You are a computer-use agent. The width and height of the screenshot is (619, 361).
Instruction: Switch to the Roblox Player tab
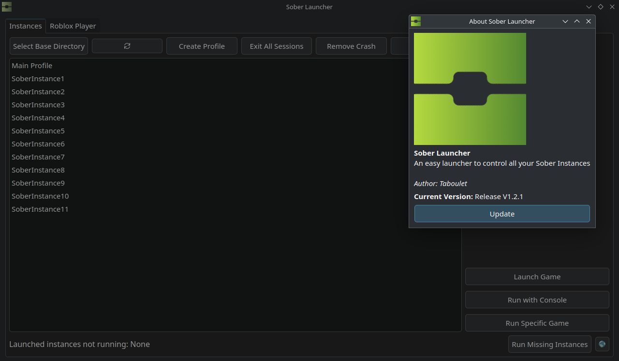click(x=73, y=26)
